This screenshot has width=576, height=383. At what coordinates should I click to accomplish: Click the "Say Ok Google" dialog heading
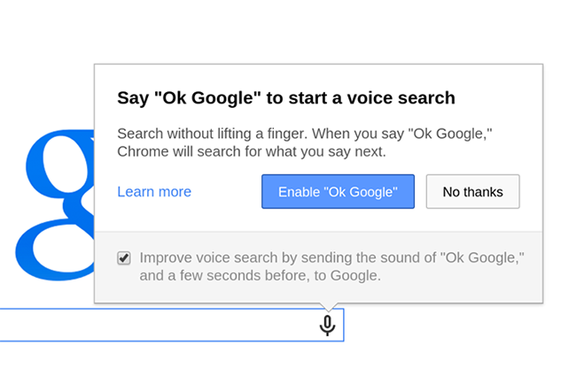[x=286, y=98]
